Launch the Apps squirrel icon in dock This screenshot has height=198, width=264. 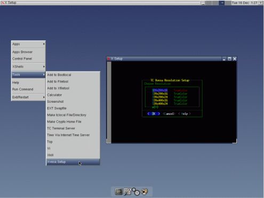coord(145,192)
